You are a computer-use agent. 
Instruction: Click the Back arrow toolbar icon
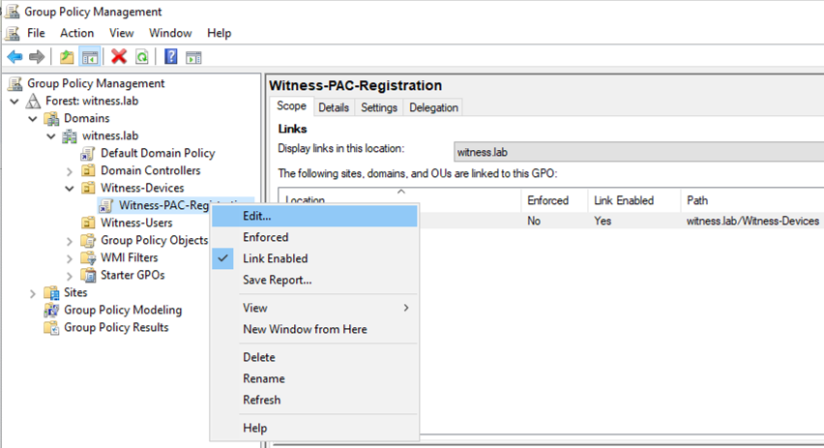click(x=15, y=57)
